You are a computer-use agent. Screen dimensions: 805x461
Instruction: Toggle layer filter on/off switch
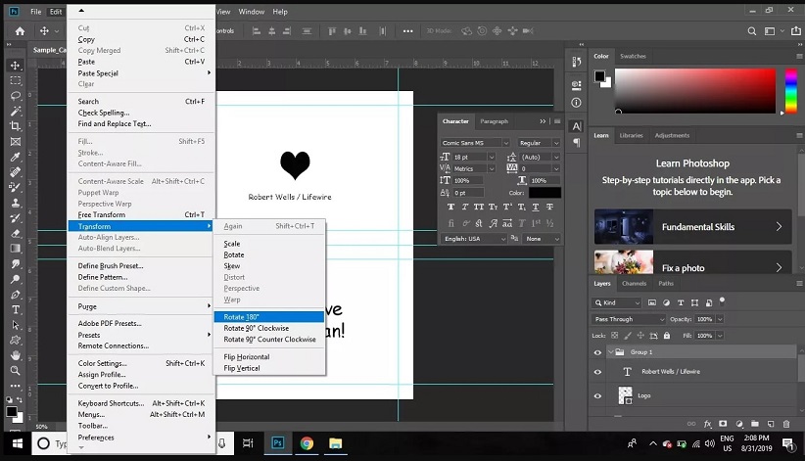tap(722, 300)
